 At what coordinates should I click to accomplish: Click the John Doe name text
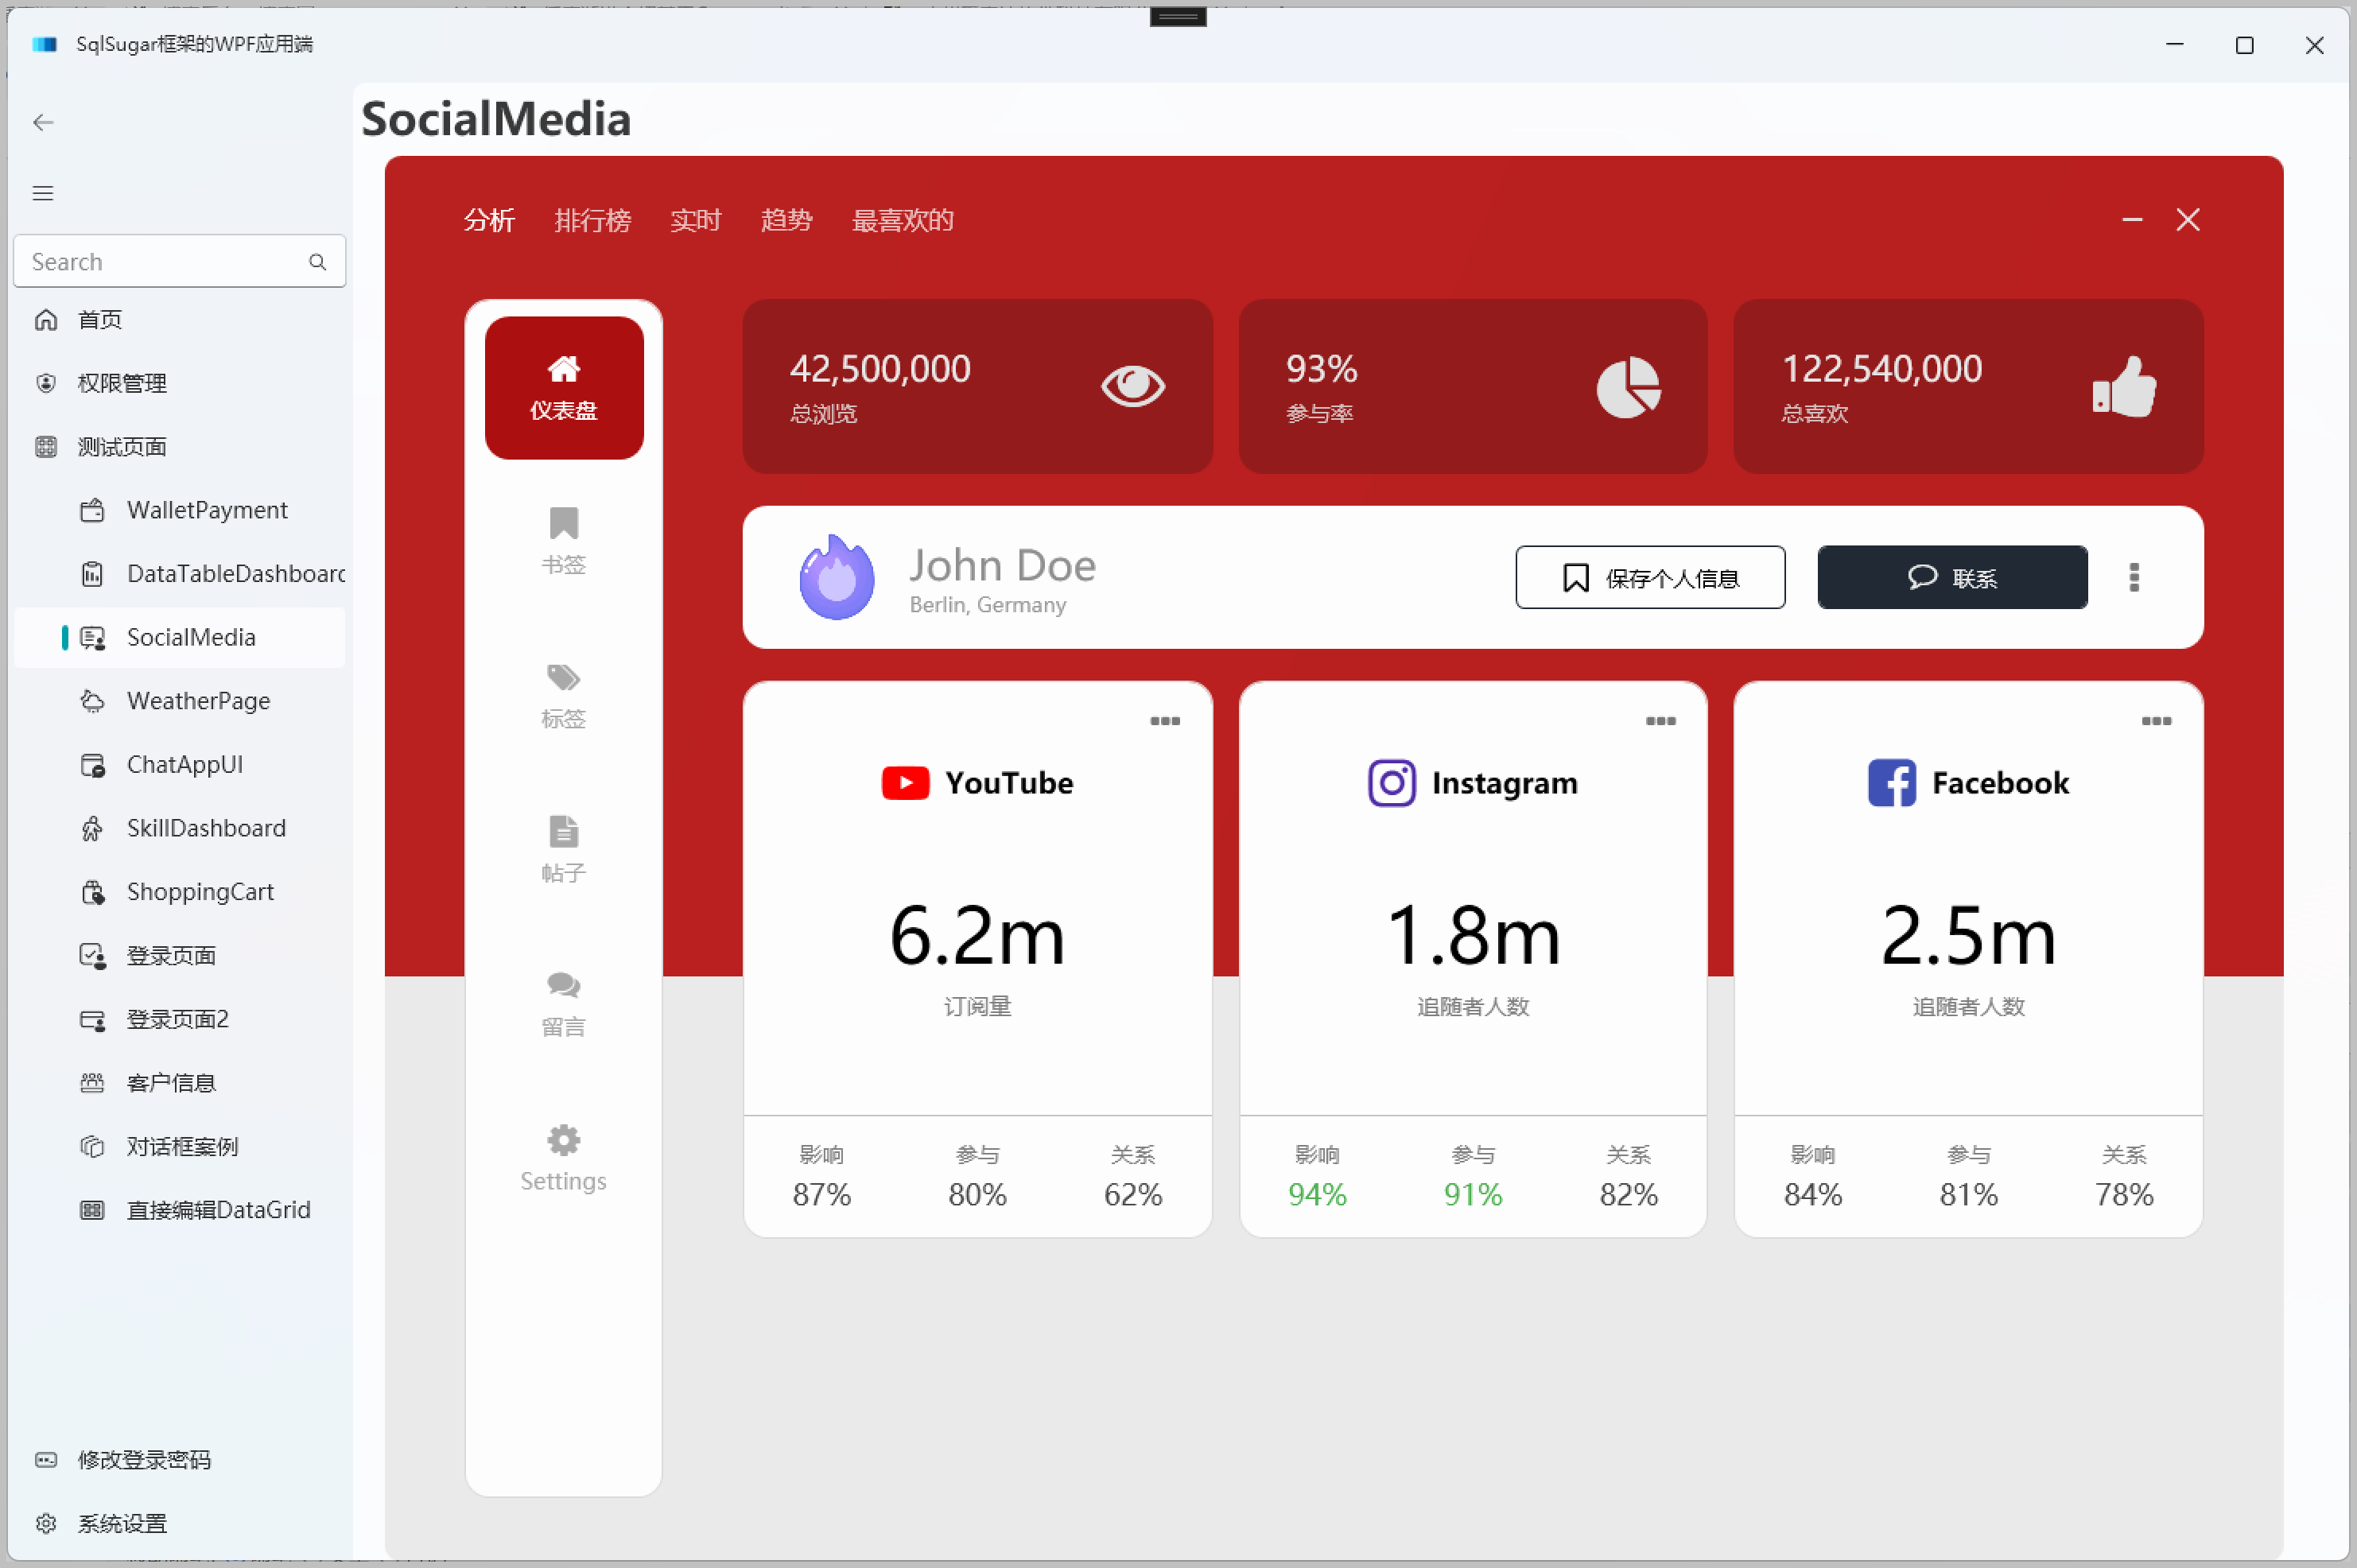[1003, 566]
